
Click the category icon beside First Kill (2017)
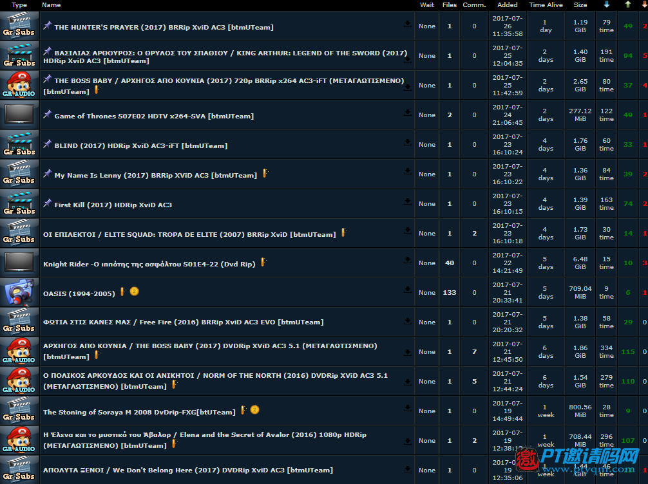19,203
